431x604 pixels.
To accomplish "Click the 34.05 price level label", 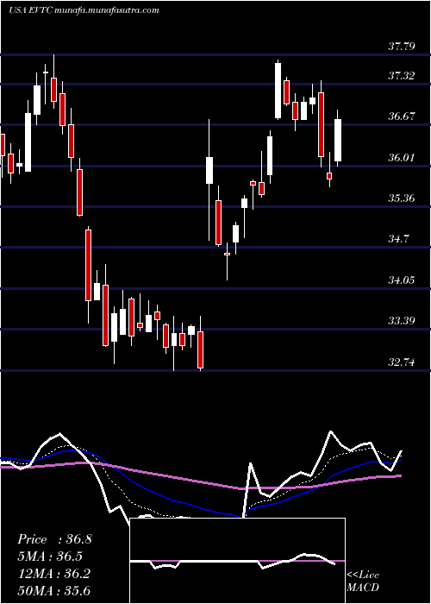I will coord(402,280).
